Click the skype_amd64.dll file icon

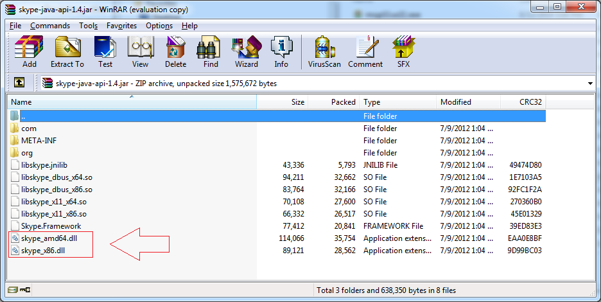click(15, 238)
